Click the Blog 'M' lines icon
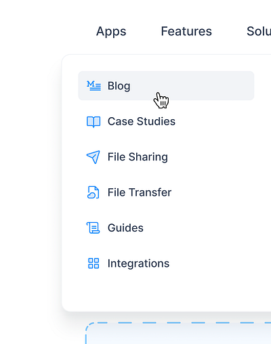Viewport: 271px width, 344px height. [93, 86]
